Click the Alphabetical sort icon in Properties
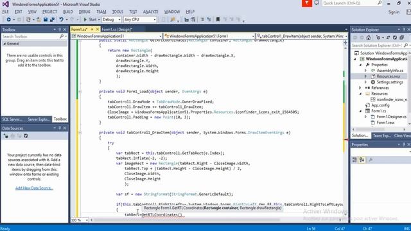Screen dimensions: 411x231 pyautogui.click(x=362, y=160)
